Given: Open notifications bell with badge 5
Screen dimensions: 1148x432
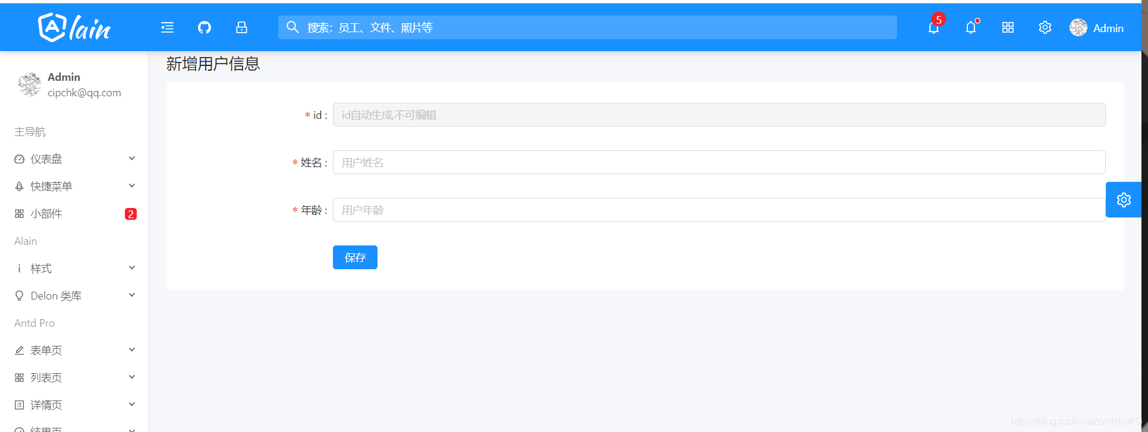Looking at the screenshot, I should [x=934, y=27].
